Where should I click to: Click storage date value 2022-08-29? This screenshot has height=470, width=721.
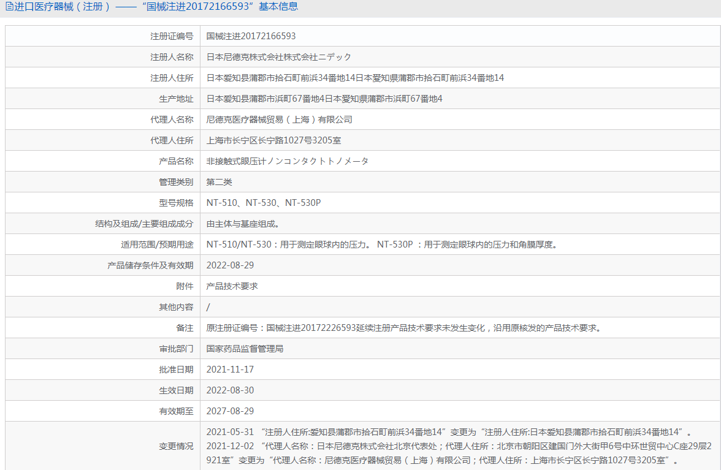[x=230, y=265]
